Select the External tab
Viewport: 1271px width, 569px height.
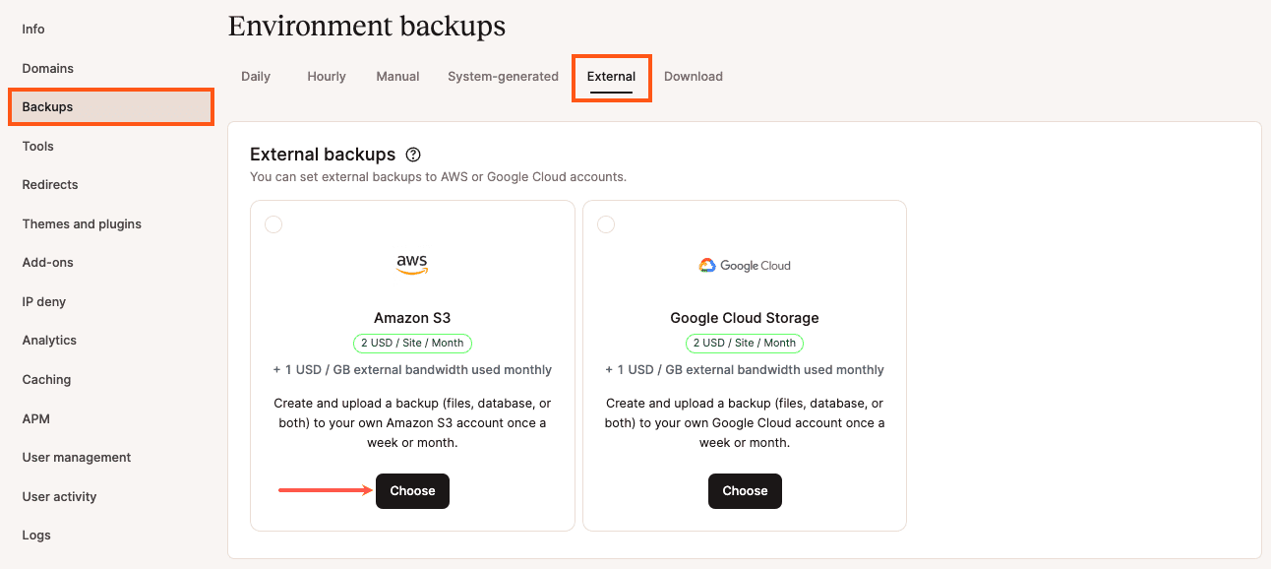[611, 76]
